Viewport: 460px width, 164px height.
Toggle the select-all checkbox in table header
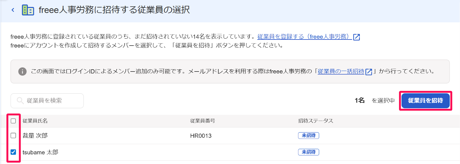coord(13,121)
